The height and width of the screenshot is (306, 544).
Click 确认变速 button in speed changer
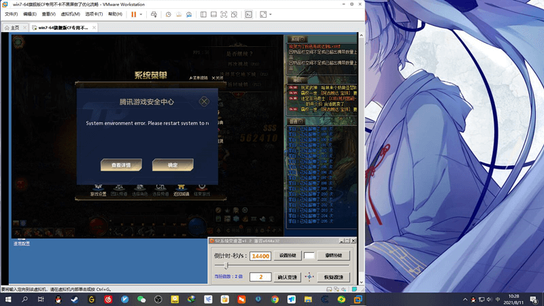coord(287,277)
